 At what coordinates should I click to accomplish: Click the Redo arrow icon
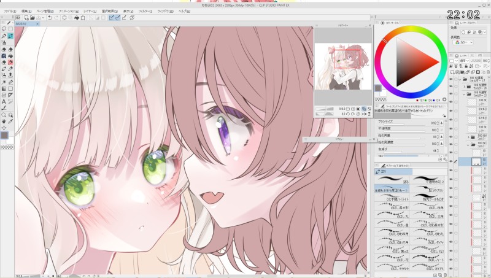[x=56, y=18]
